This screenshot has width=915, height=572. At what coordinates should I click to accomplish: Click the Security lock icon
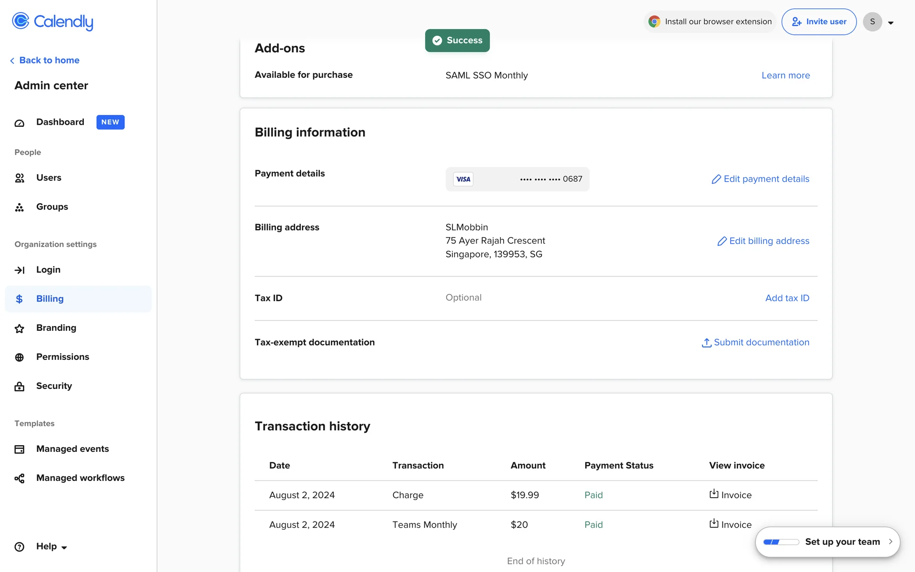20,387
